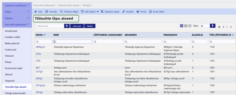Click NIMI column search filter

coord(72,42)
